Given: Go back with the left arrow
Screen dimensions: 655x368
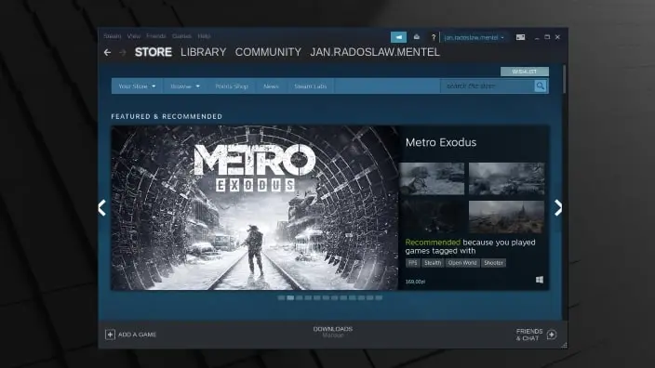Looking at the screenshot, I should pos(107,52).
